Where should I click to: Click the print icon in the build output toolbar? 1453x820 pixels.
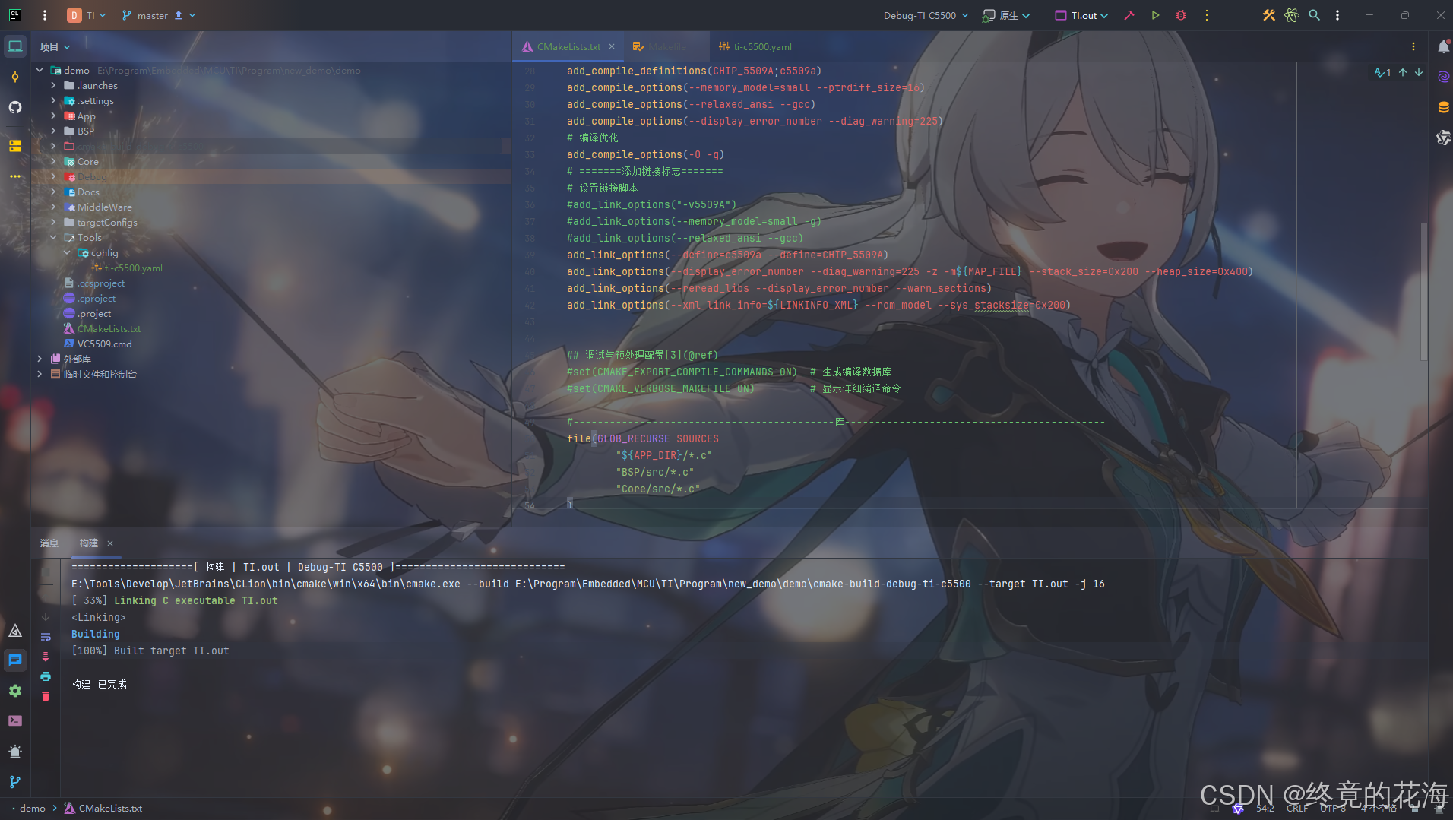46,676
